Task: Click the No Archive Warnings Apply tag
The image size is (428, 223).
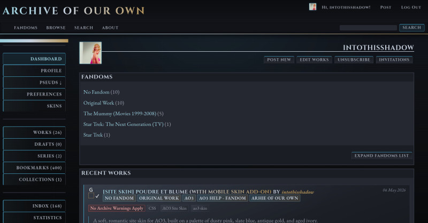Action: click(117, 208)
